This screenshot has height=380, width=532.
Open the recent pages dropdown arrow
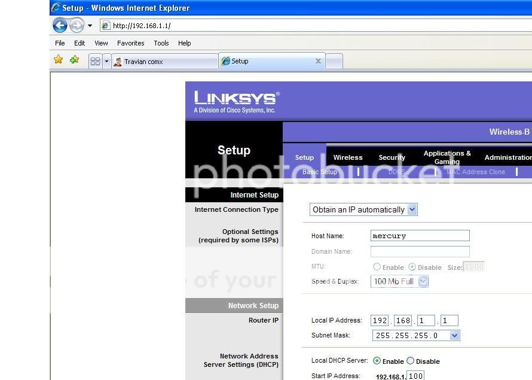(90, 26)
